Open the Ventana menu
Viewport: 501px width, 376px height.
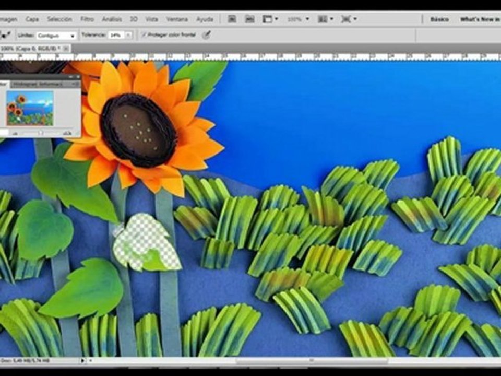tap(177, 19)
